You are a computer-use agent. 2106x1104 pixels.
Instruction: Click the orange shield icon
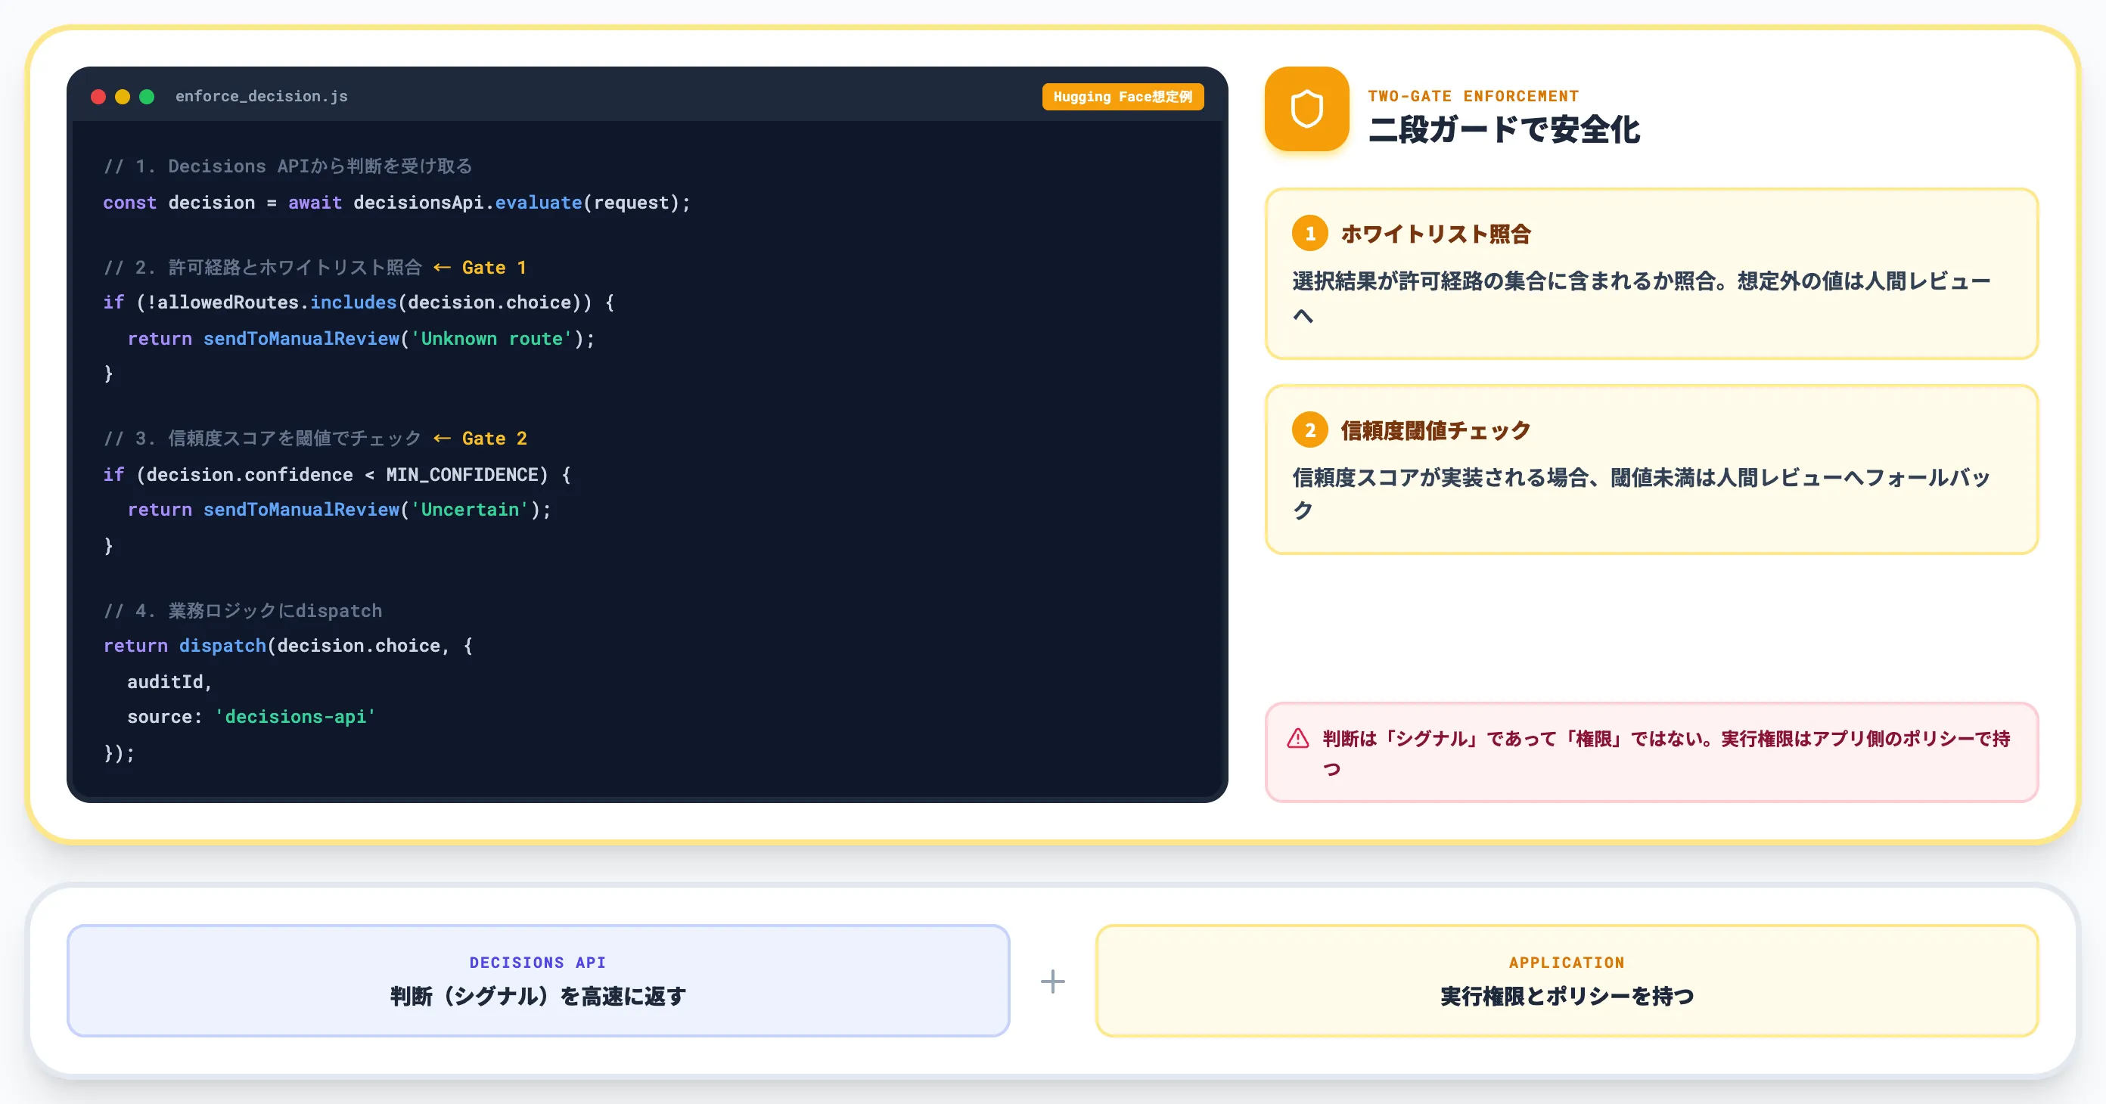1306,109
